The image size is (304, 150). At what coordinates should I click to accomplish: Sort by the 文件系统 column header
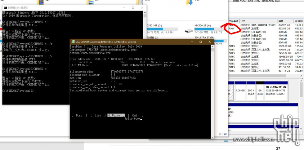click(234, 21)
